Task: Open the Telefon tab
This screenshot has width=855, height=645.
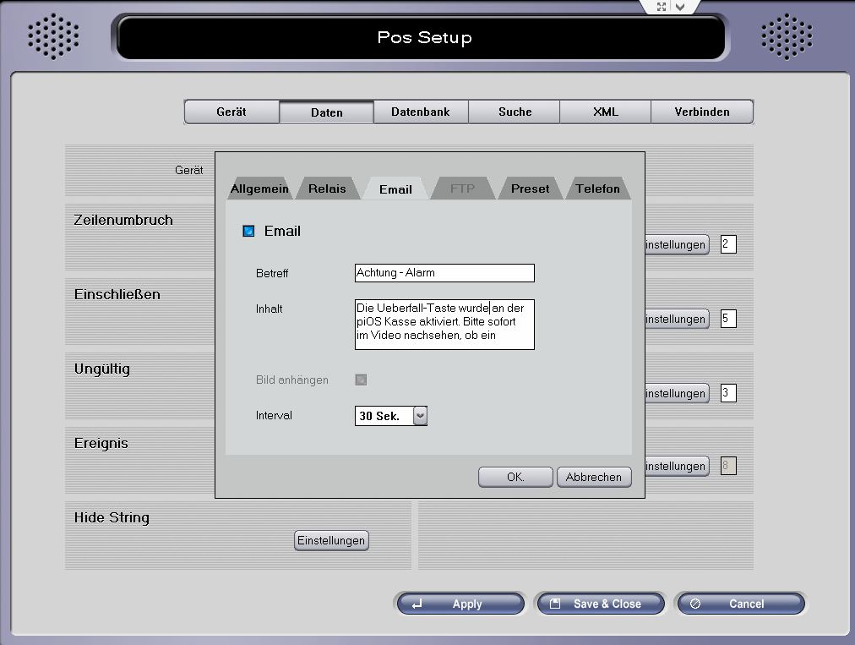Action: coord(597,189)
